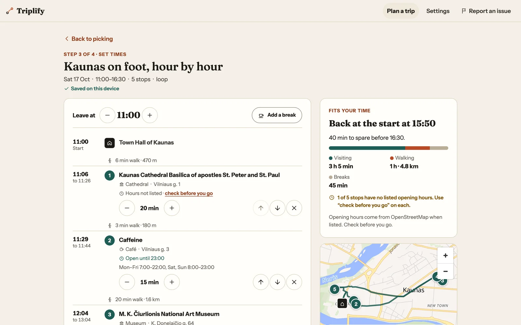Add minutes to Caffeine visit
Viewport: 521px width, 325px height.
[172, 282]
